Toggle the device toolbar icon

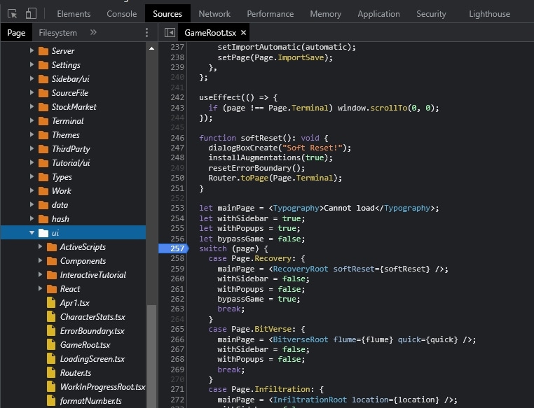coord(31,13)
